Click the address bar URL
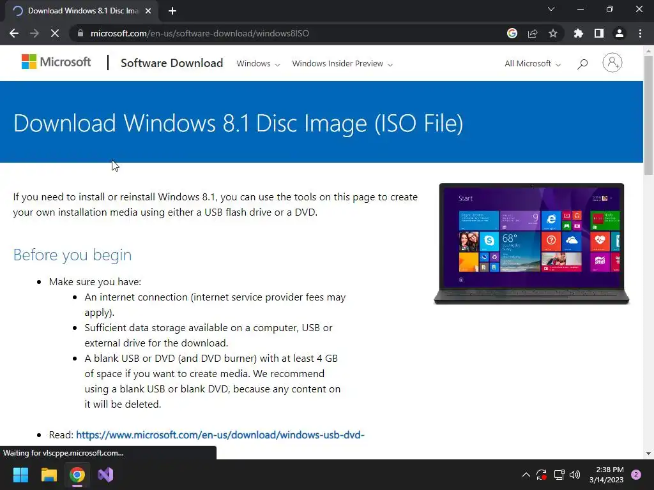Screen dimensions: 654x490 [200, 33]
